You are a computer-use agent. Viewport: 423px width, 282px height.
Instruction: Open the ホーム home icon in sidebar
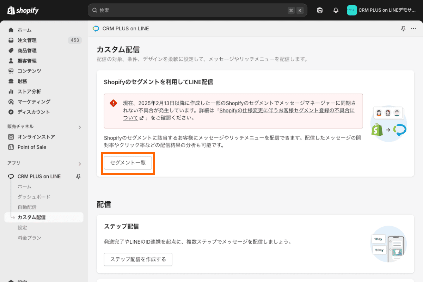pos(11,30)
